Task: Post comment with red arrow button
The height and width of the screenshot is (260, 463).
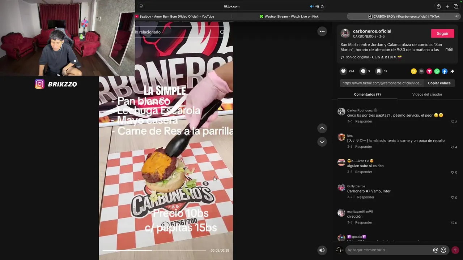Action: pos(455,250)
